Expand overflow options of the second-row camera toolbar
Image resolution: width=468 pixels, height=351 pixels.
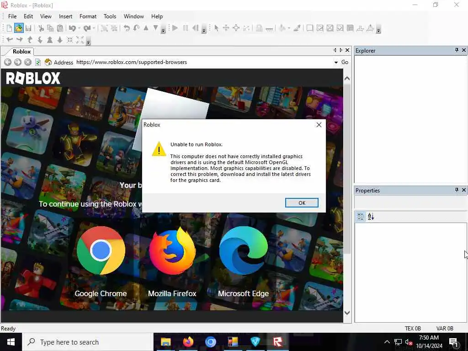click(88, 41)
